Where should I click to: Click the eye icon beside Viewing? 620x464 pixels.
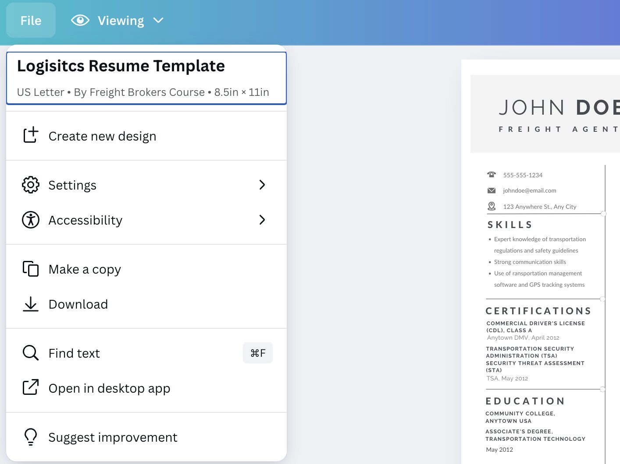80,21
